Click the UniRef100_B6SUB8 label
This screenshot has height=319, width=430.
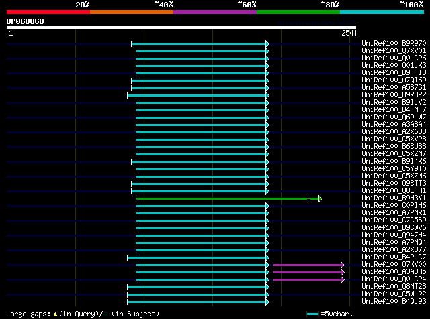(394, 146)
